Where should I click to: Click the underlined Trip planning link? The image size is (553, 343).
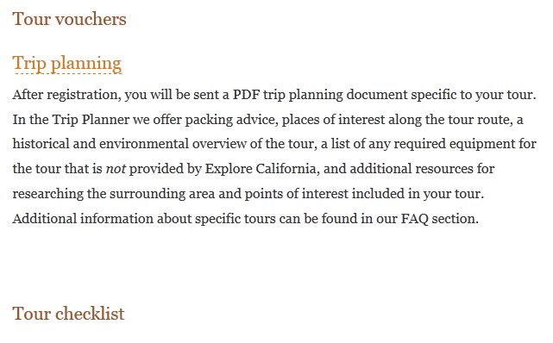pos(67,64)
